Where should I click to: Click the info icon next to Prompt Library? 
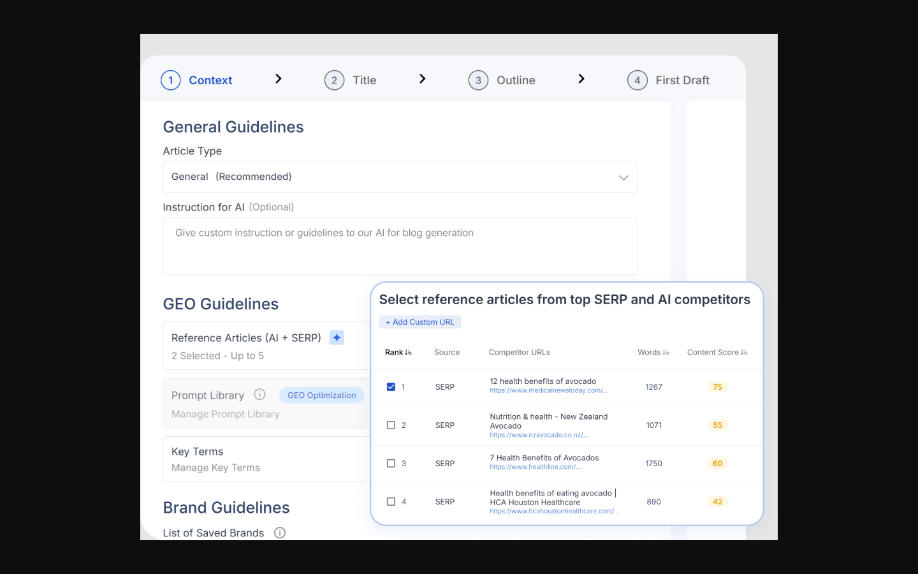tap(259, 394)
